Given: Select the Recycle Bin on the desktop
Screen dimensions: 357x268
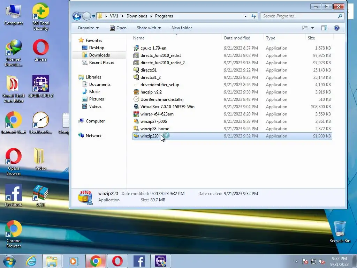Looking at the screenshot, I should 340,232.
